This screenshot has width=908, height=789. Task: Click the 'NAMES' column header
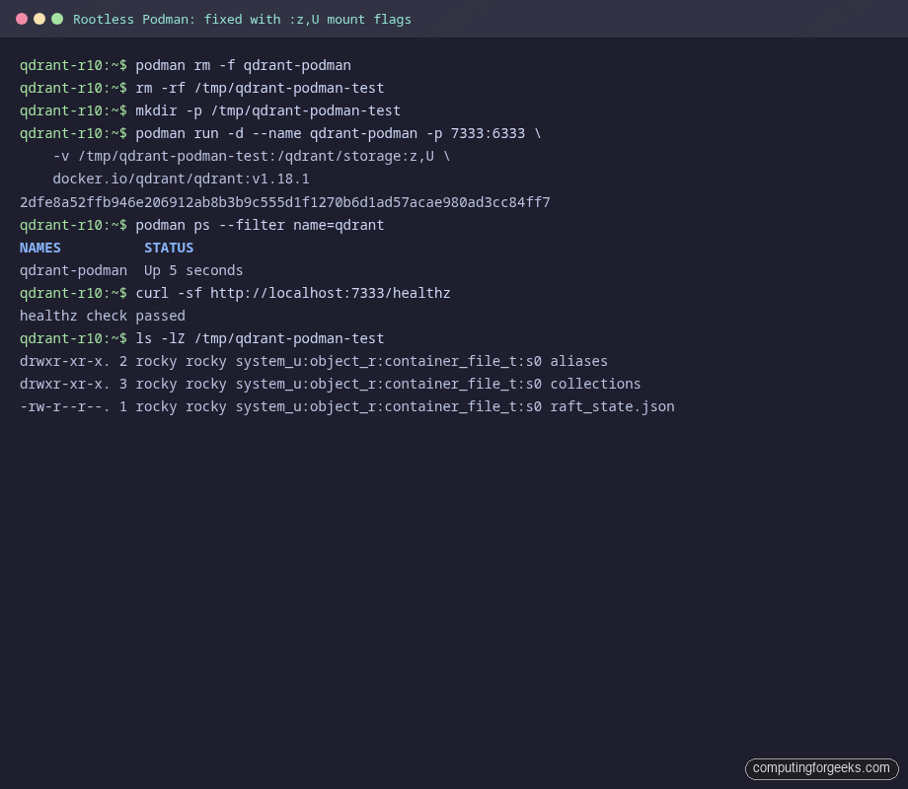(39, 248)
